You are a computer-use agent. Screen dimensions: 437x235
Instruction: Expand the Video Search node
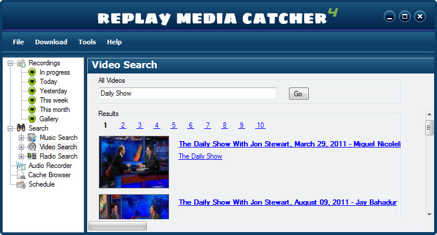[21, 147]
